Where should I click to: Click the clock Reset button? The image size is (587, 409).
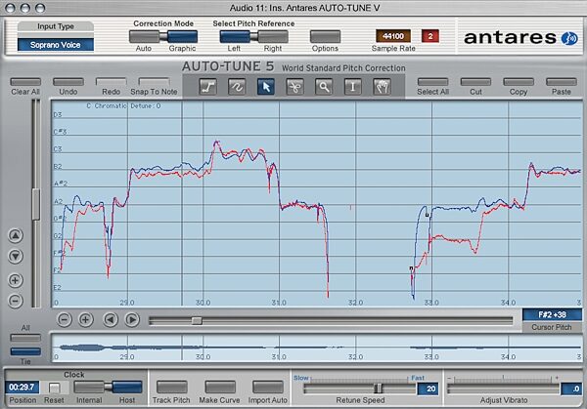54,388
